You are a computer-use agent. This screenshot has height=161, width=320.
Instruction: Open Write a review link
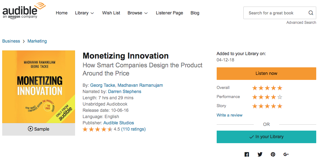point(229,115)
